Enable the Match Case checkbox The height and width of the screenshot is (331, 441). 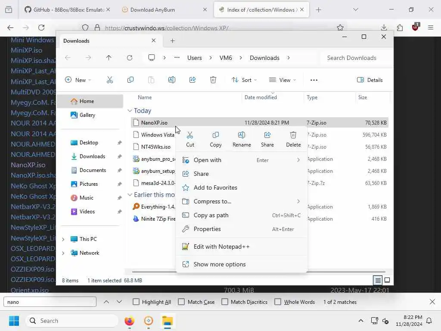[181, 302]
